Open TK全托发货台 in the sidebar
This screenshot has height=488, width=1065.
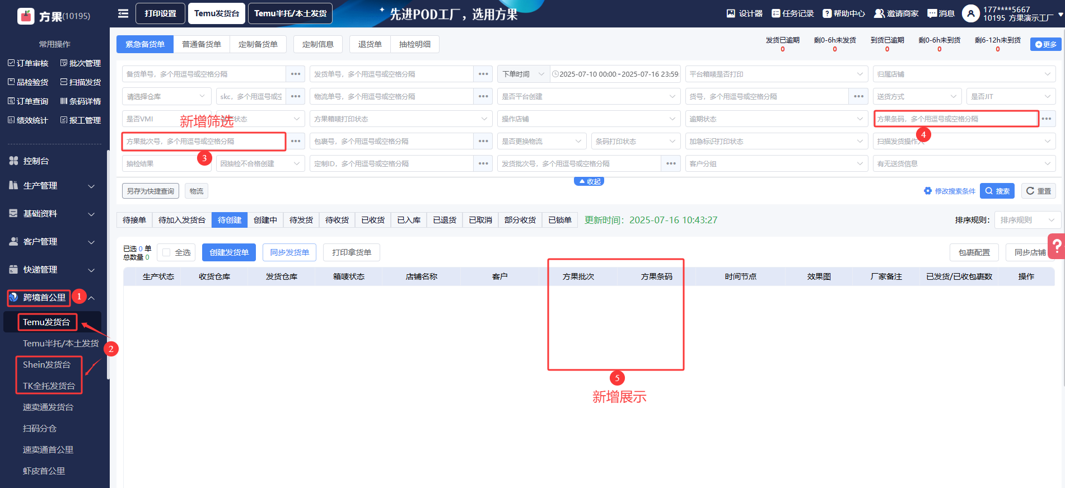click(49, 386)
